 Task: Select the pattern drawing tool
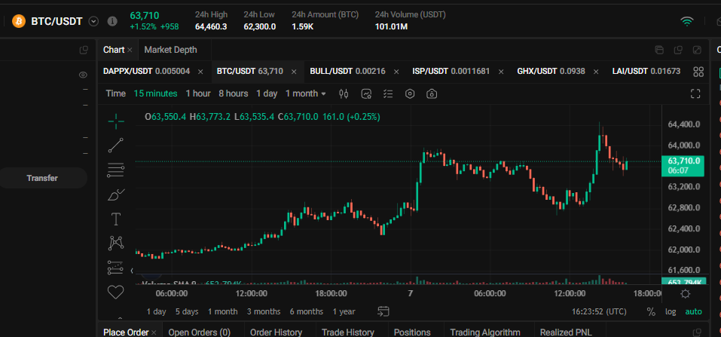(x=116, y=243)
